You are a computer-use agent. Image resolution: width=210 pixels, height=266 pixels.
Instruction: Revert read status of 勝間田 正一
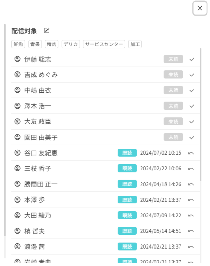click(x=191, y=184)
